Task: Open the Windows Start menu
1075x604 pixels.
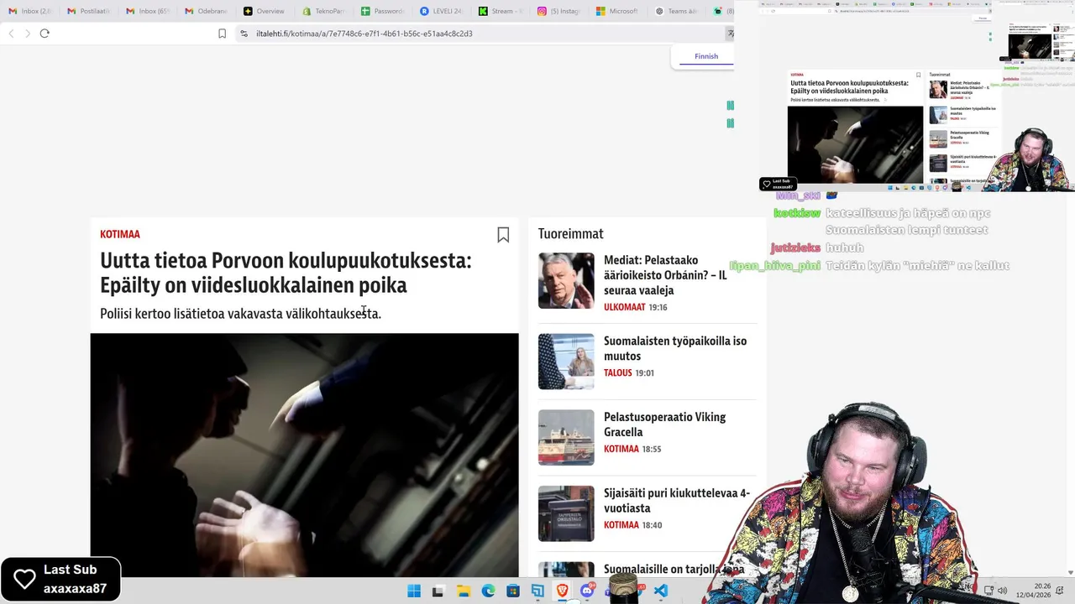Action: [414, 591]
